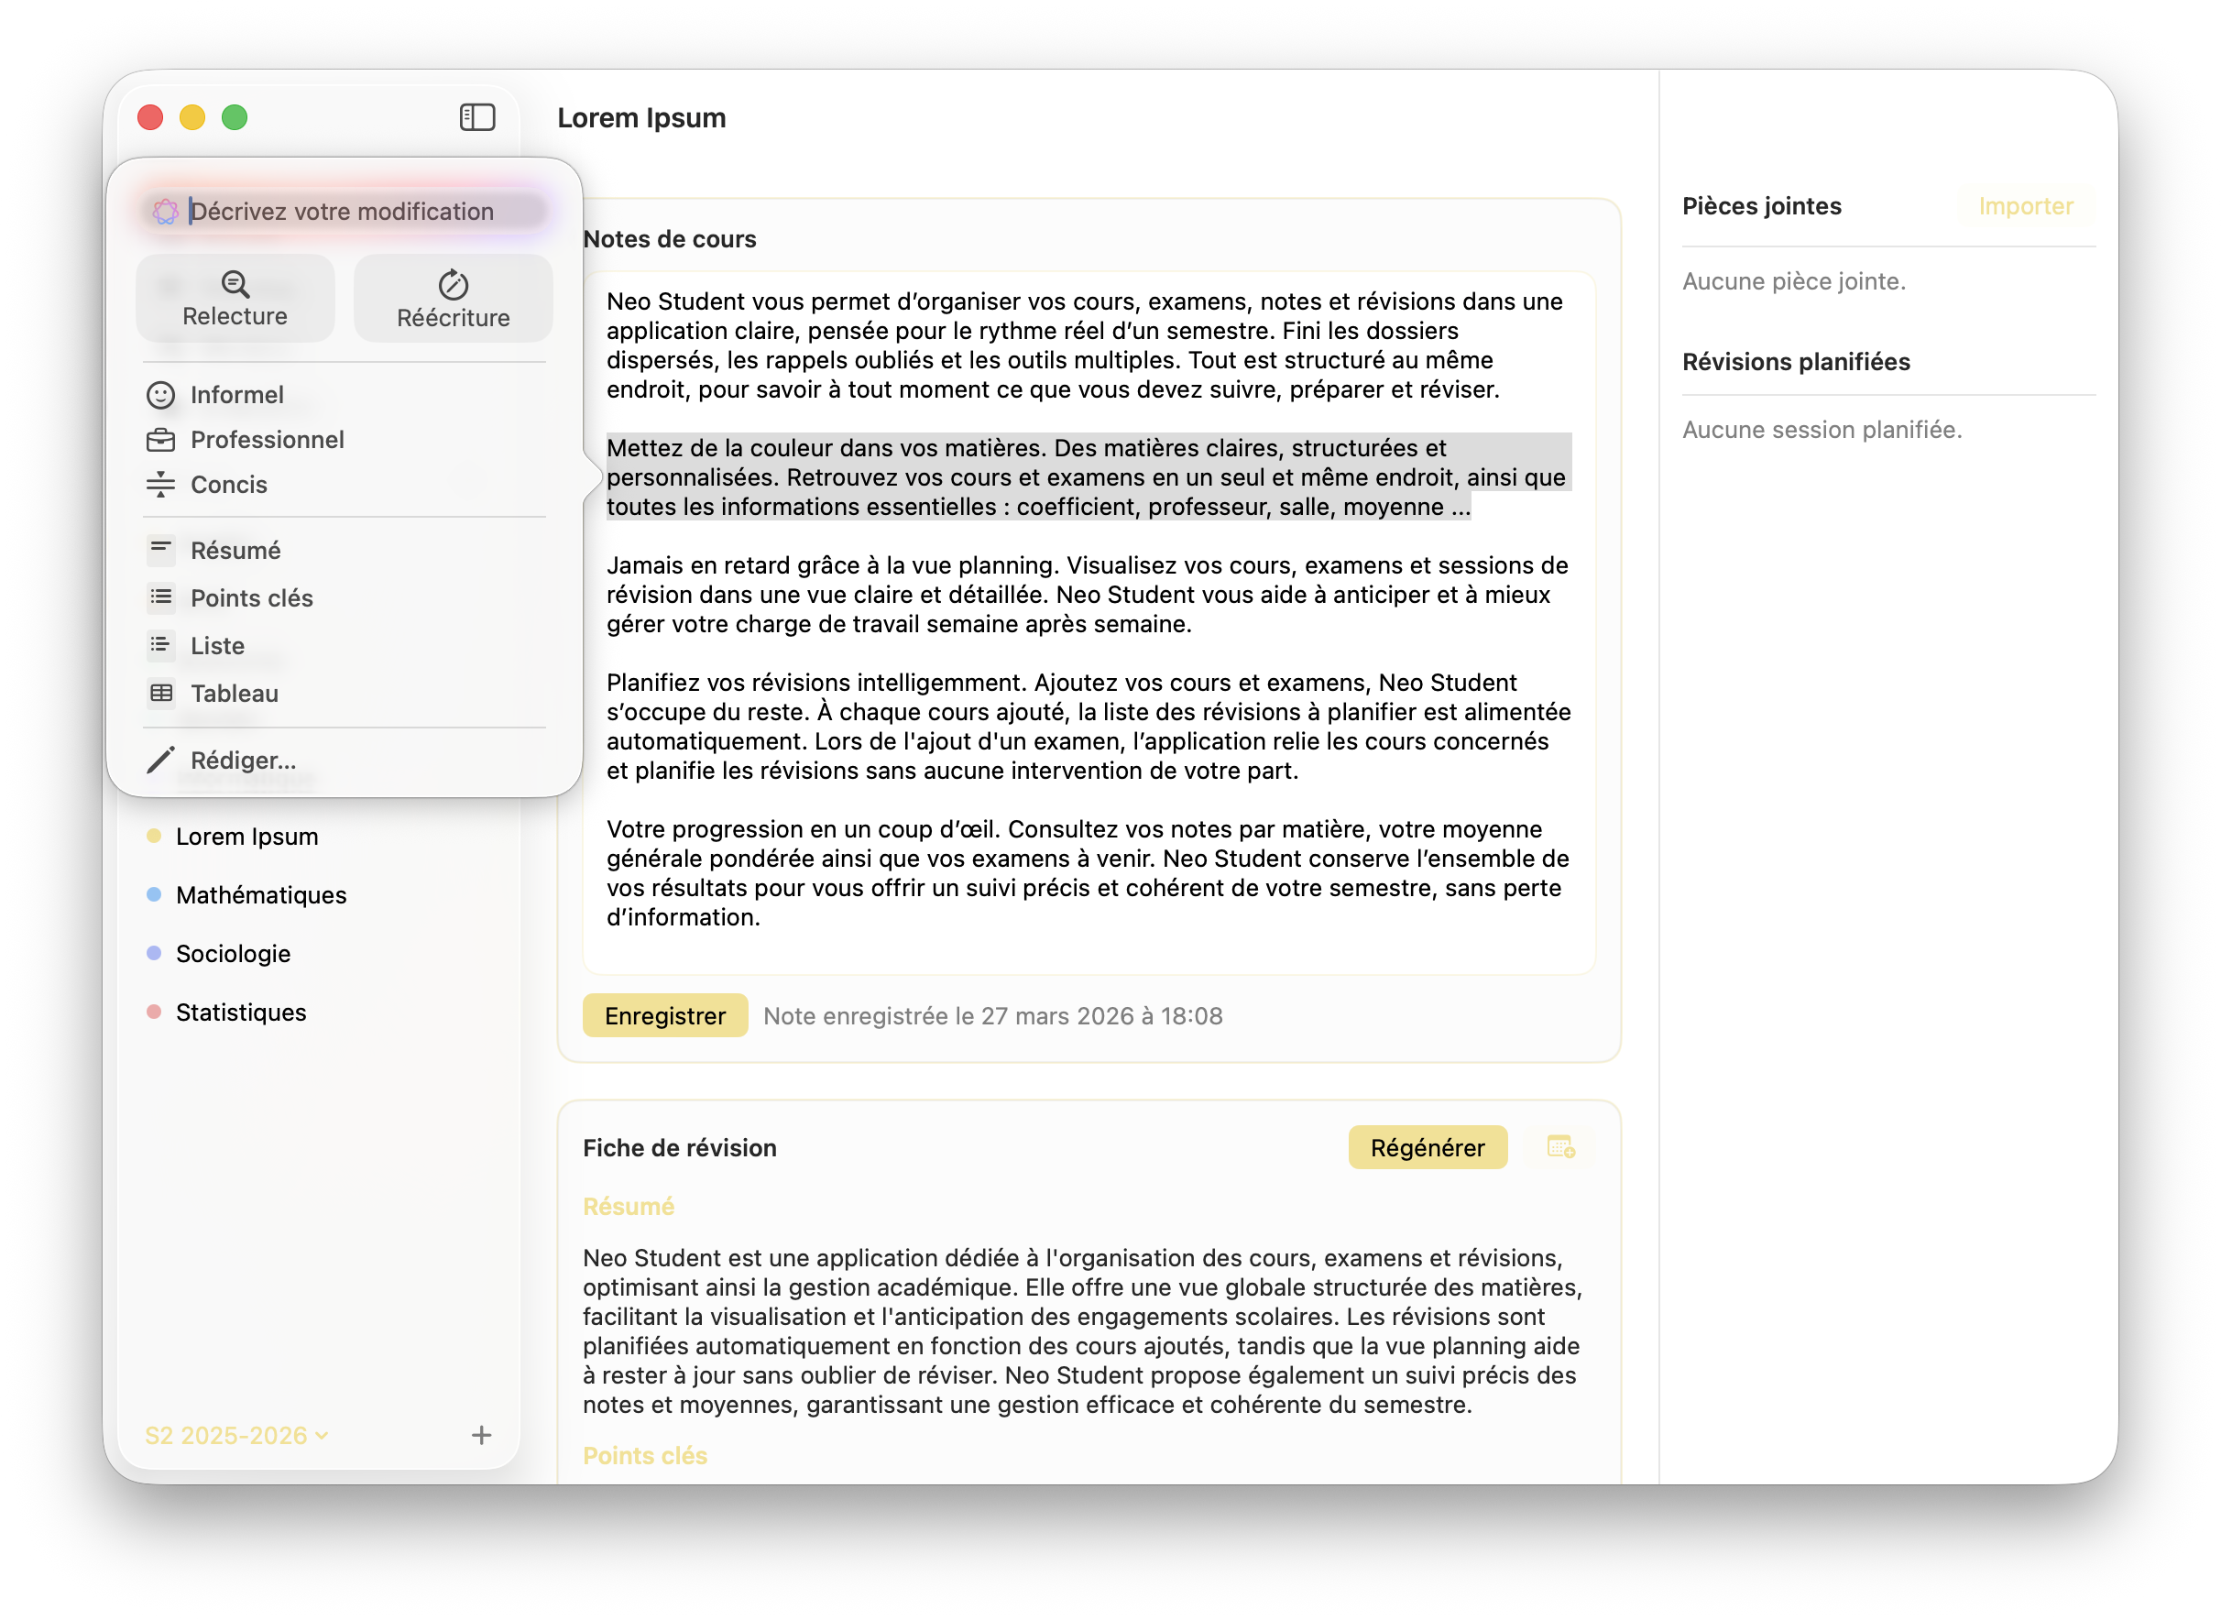This screenshot has height=1620, width=2221.
Task: Open the Sociologie subject in the sidebar
Action: pos(234,954)
